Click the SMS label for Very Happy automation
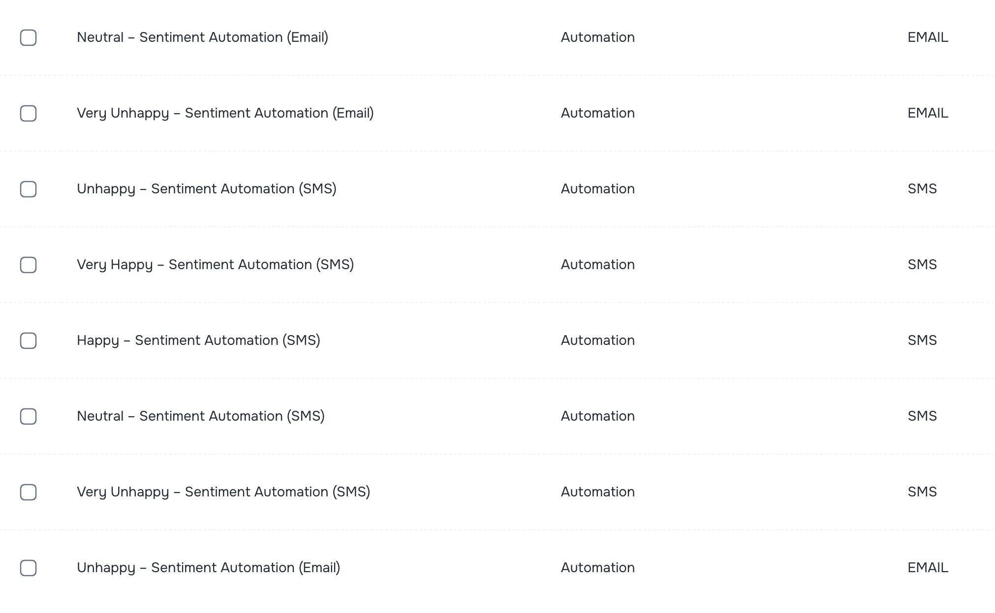Viewport: 995px width, 613px height. (922, 265)
